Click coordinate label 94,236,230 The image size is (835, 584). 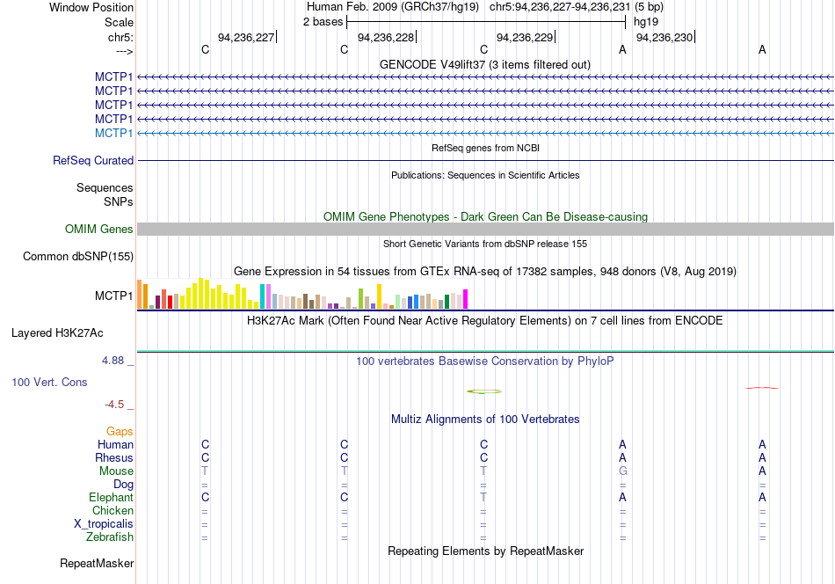pyautogui.click(x=664, y=37)
